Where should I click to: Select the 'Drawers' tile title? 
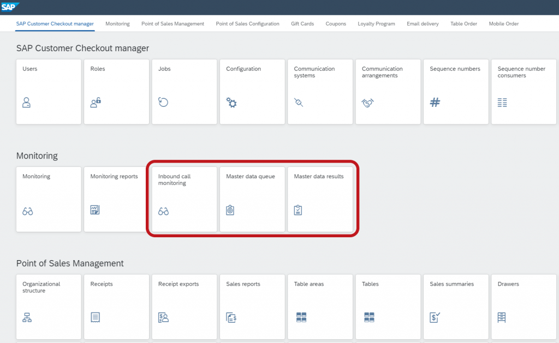coord(508,284)
